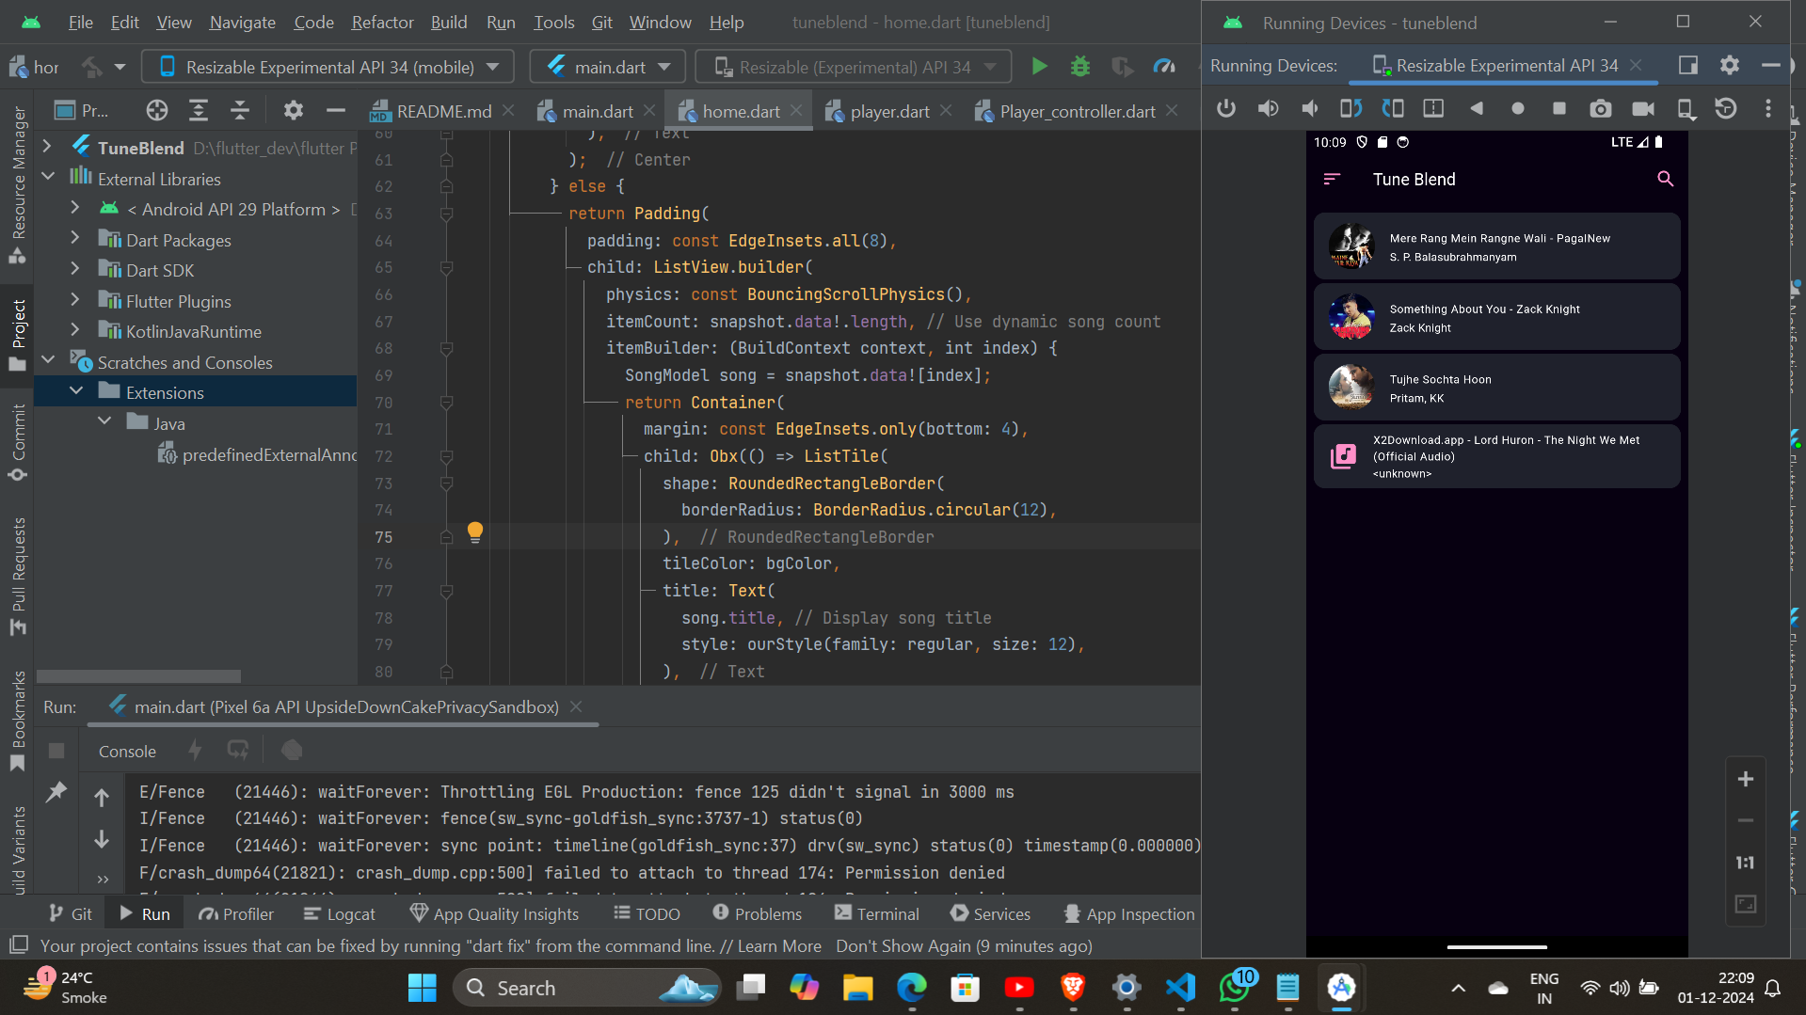The image size is (1806, 1015).
Task: Run main.dart using the green play button
Action: point(1039,66)
